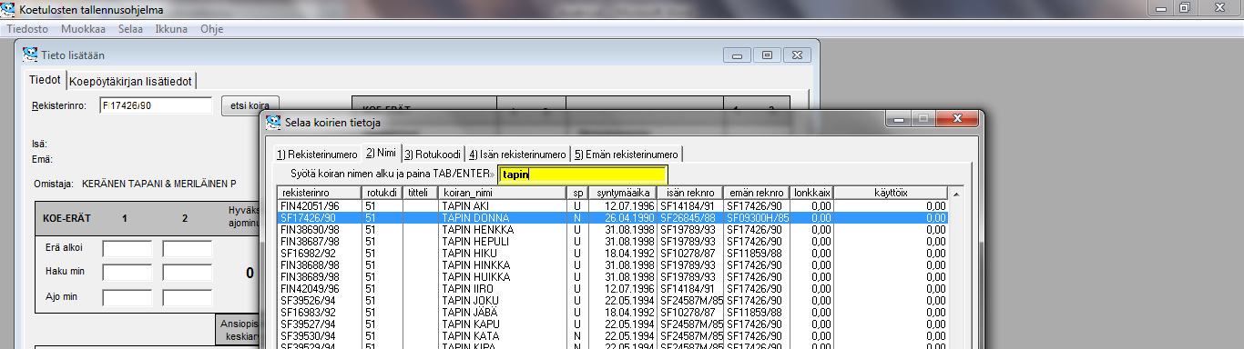Open the Tiedosto menu

point(27,29)
